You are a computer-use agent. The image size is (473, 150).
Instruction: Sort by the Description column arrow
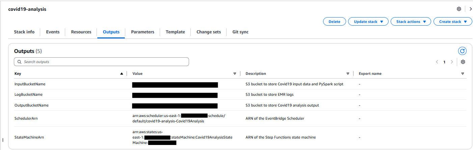pyautogui.click(x=348, y=73)
